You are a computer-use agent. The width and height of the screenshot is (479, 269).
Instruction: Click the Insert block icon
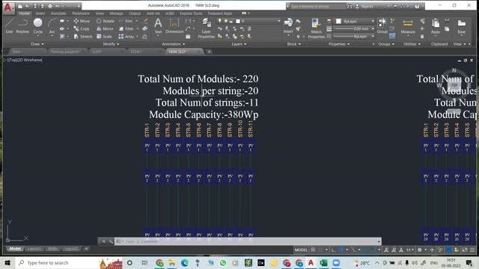(288, 25)
